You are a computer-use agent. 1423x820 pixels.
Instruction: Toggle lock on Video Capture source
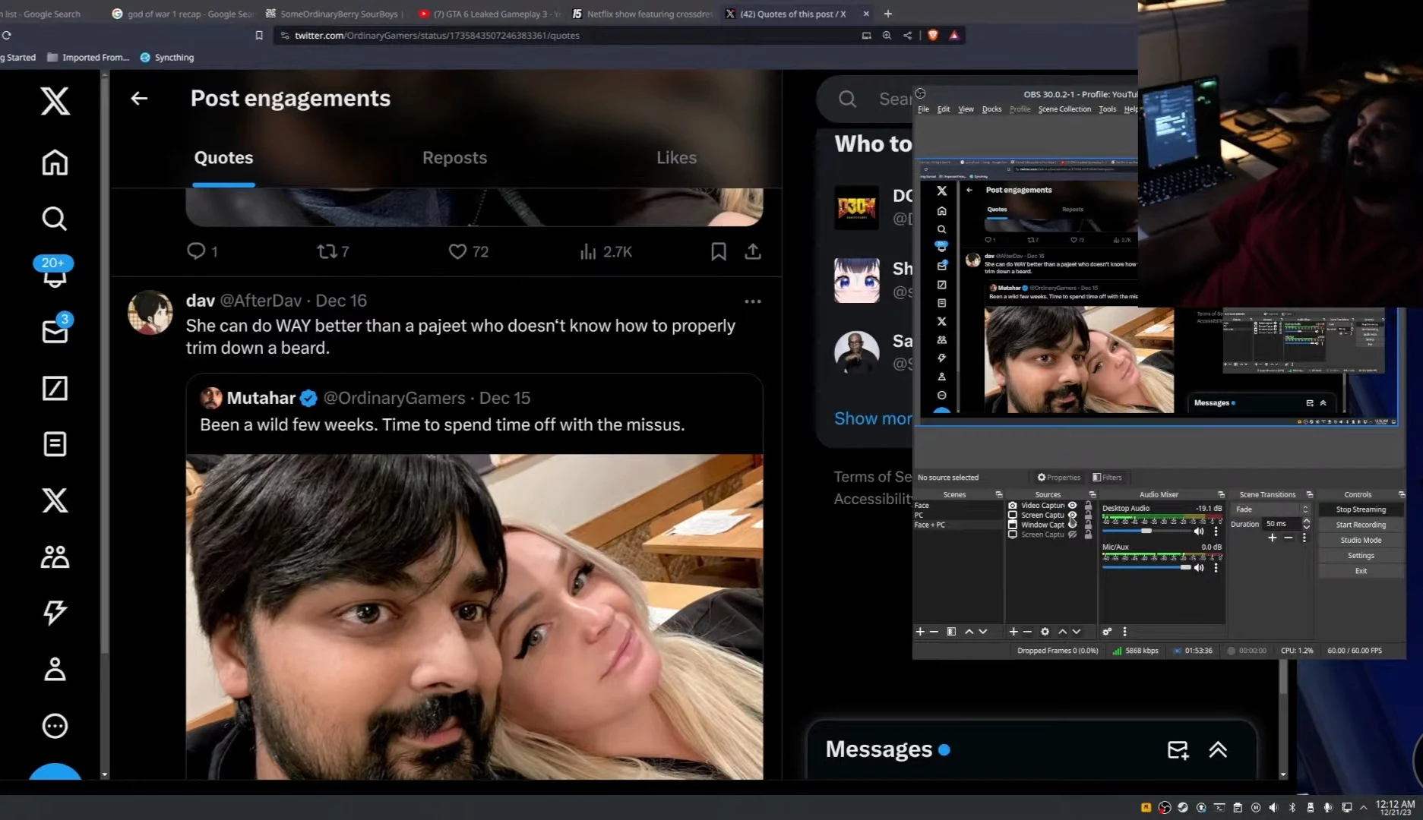[x=1088, y=506]
